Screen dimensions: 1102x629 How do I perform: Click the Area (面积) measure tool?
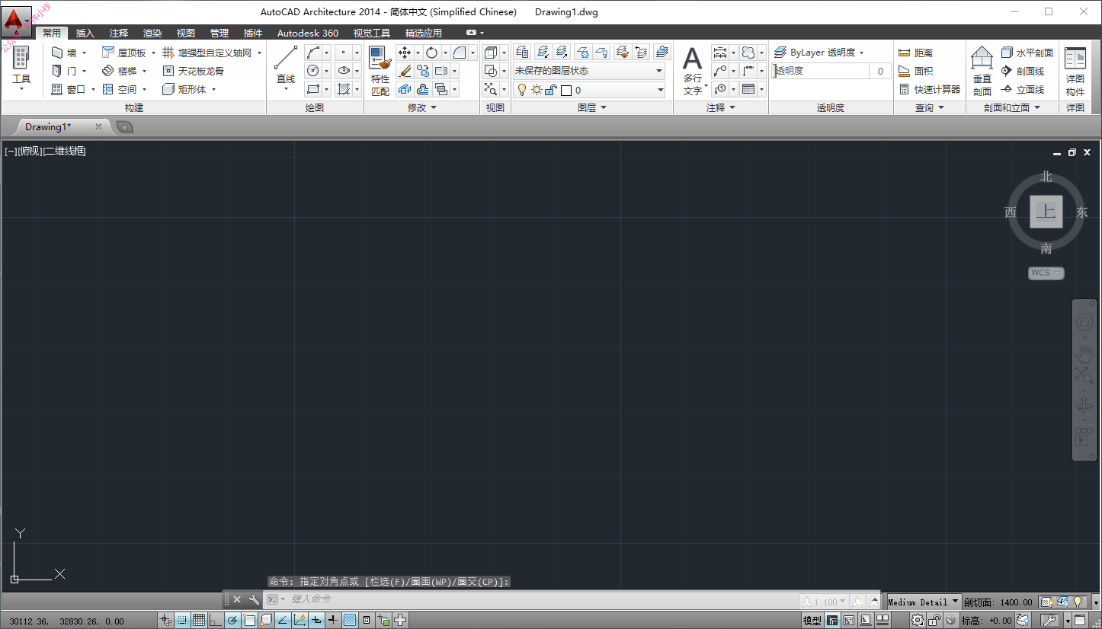coord(916,71)
